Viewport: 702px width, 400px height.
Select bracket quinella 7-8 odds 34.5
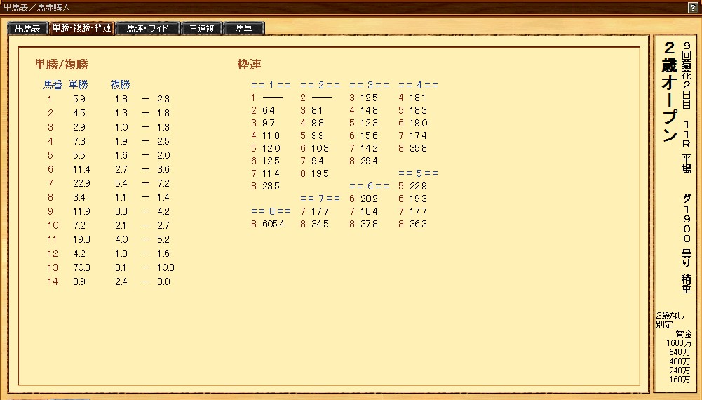pos(320,224)
